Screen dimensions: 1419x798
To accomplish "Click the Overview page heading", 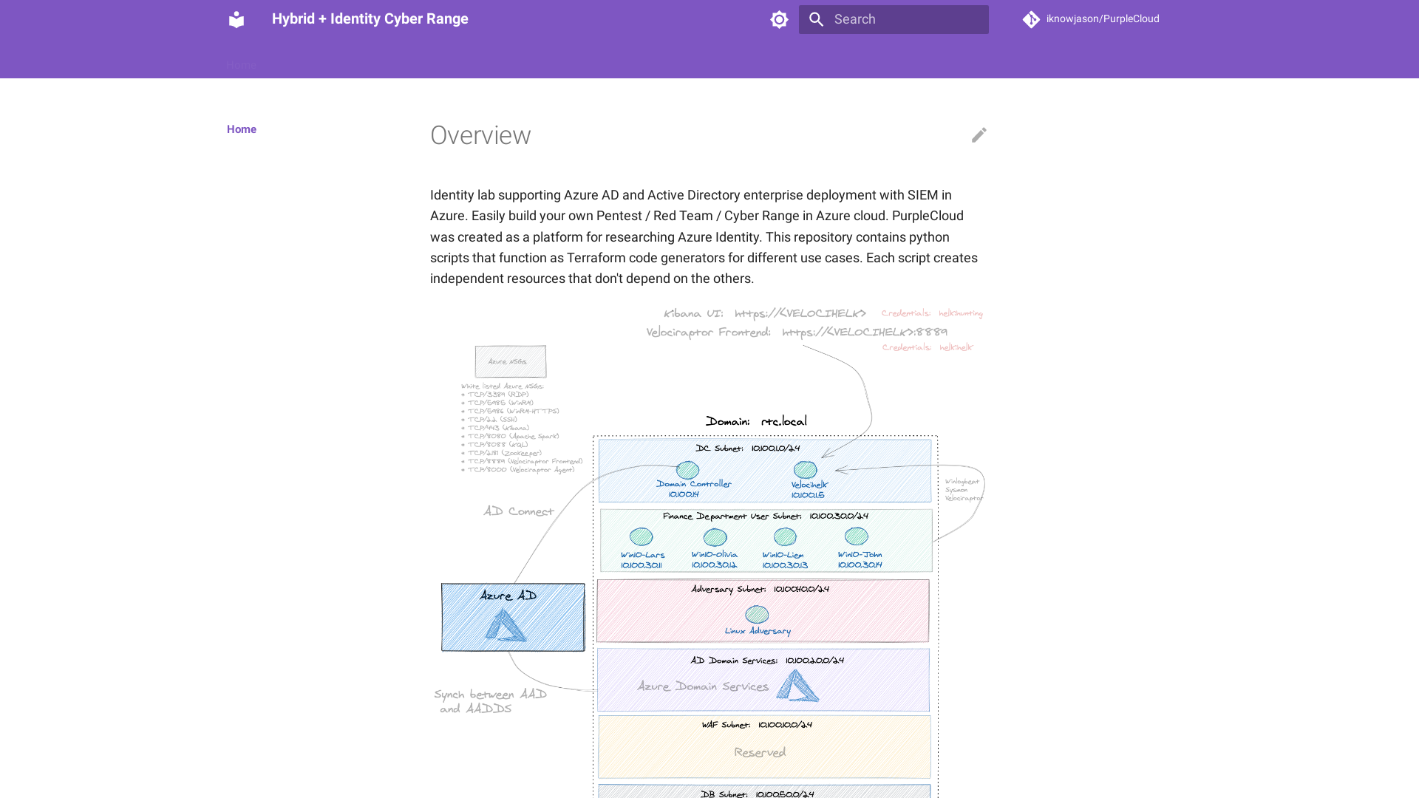I will click(x=480, y=135).
